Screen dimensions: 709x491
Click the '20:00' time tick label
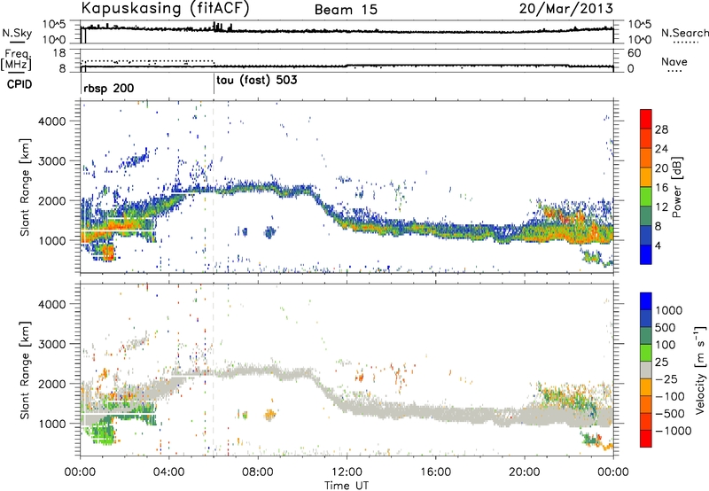(524, 472)
